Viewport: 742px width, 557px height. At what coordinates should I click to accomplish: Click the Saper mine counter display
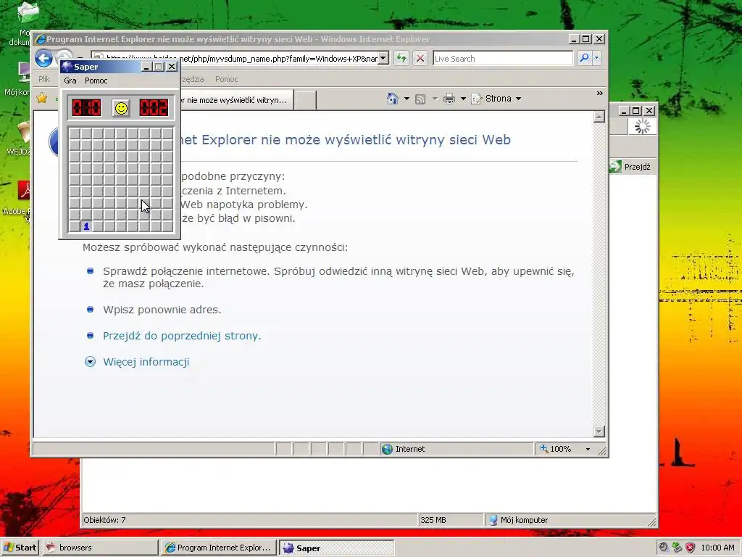point(86,108)
